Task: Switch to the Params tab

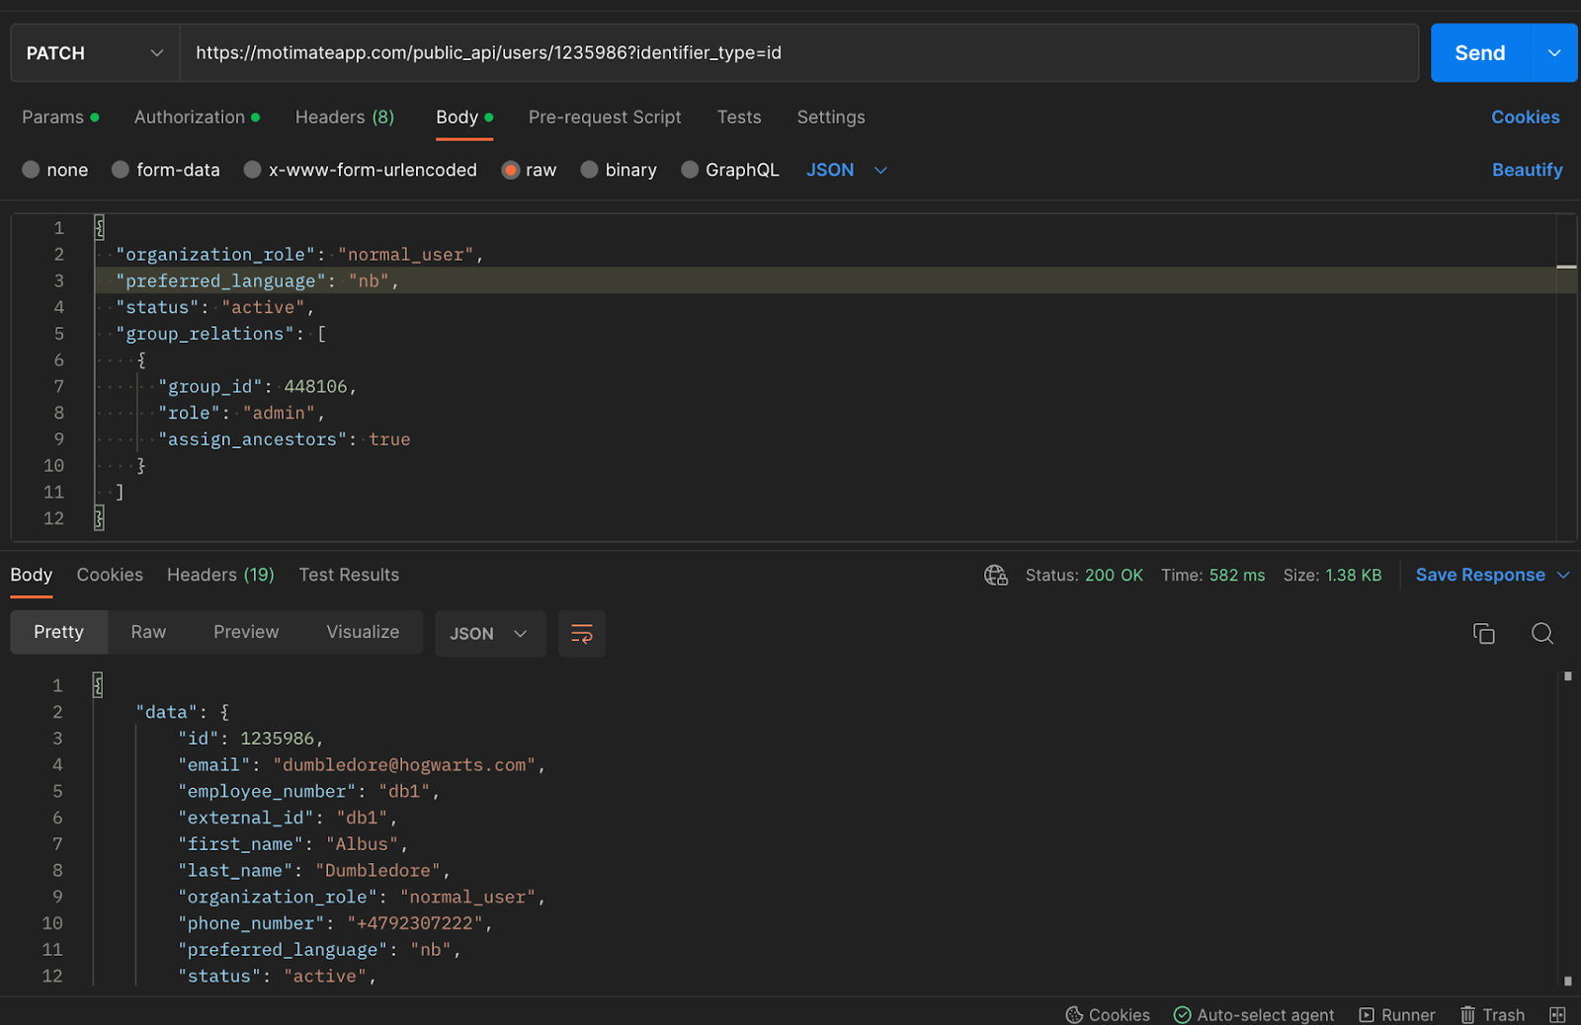Action: click(x=60, y=118)
